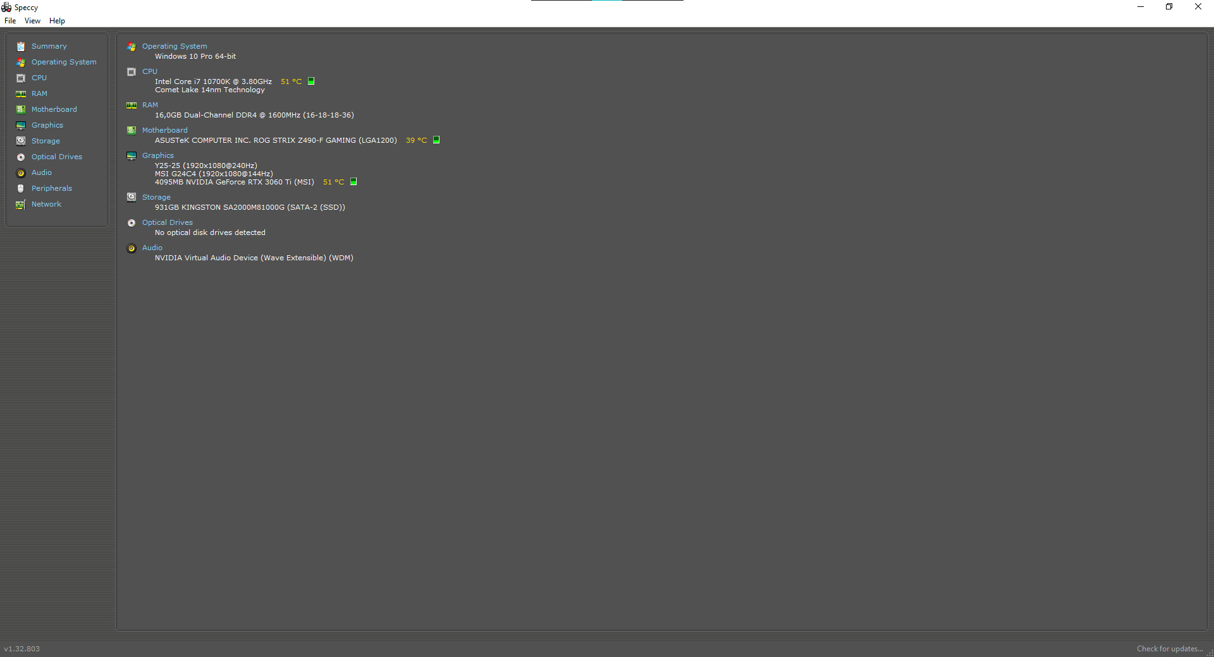1214x657 pixels.
Task: Open the Motherboard heading link in summary
Action: [164, 130]
